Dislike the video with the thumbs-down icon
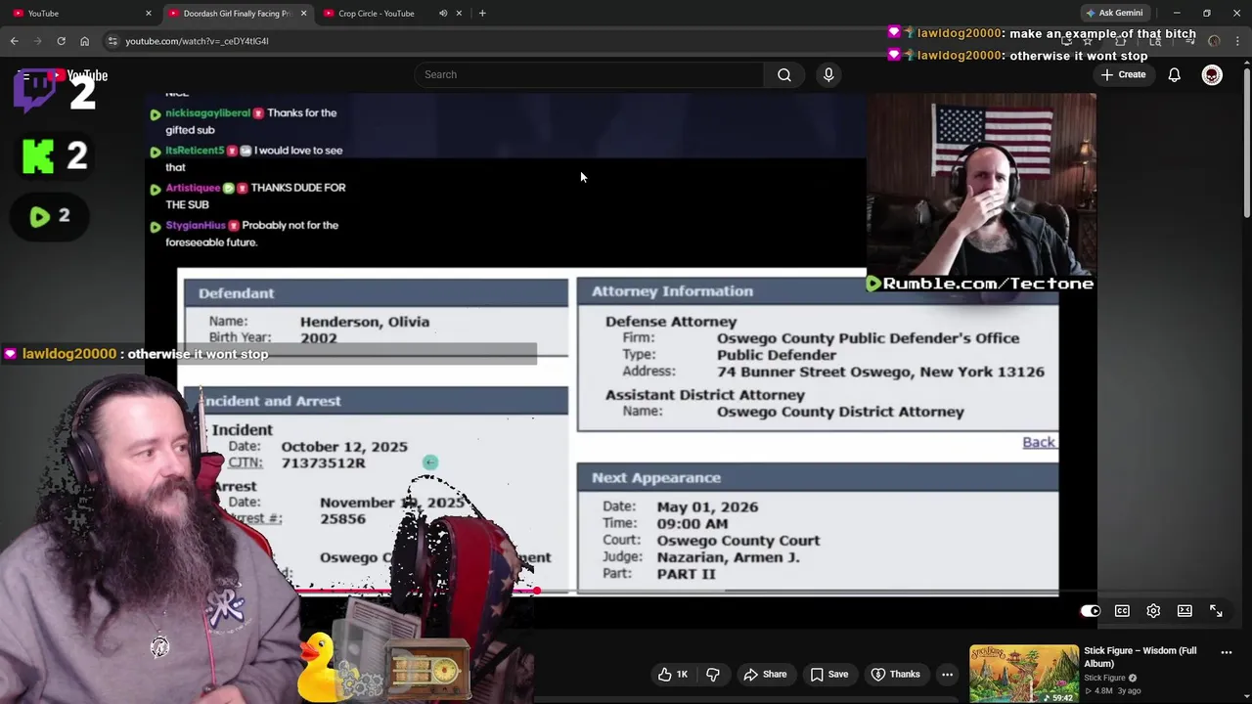1252x704 pixels. [x=712, y=674]
